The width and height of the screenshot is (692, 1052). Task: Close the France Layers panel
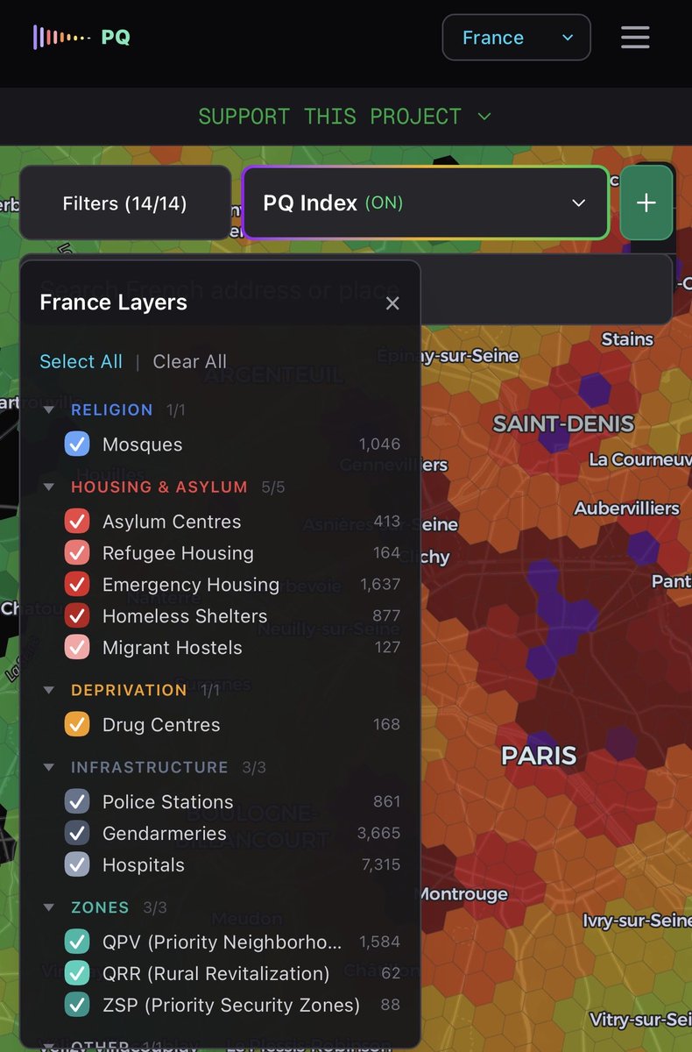click(392, 303)
